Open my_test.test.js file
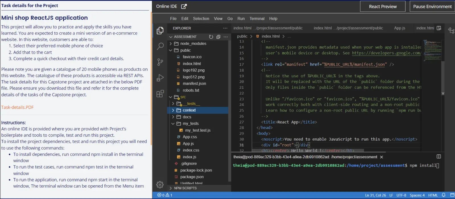 coord(198,130)
